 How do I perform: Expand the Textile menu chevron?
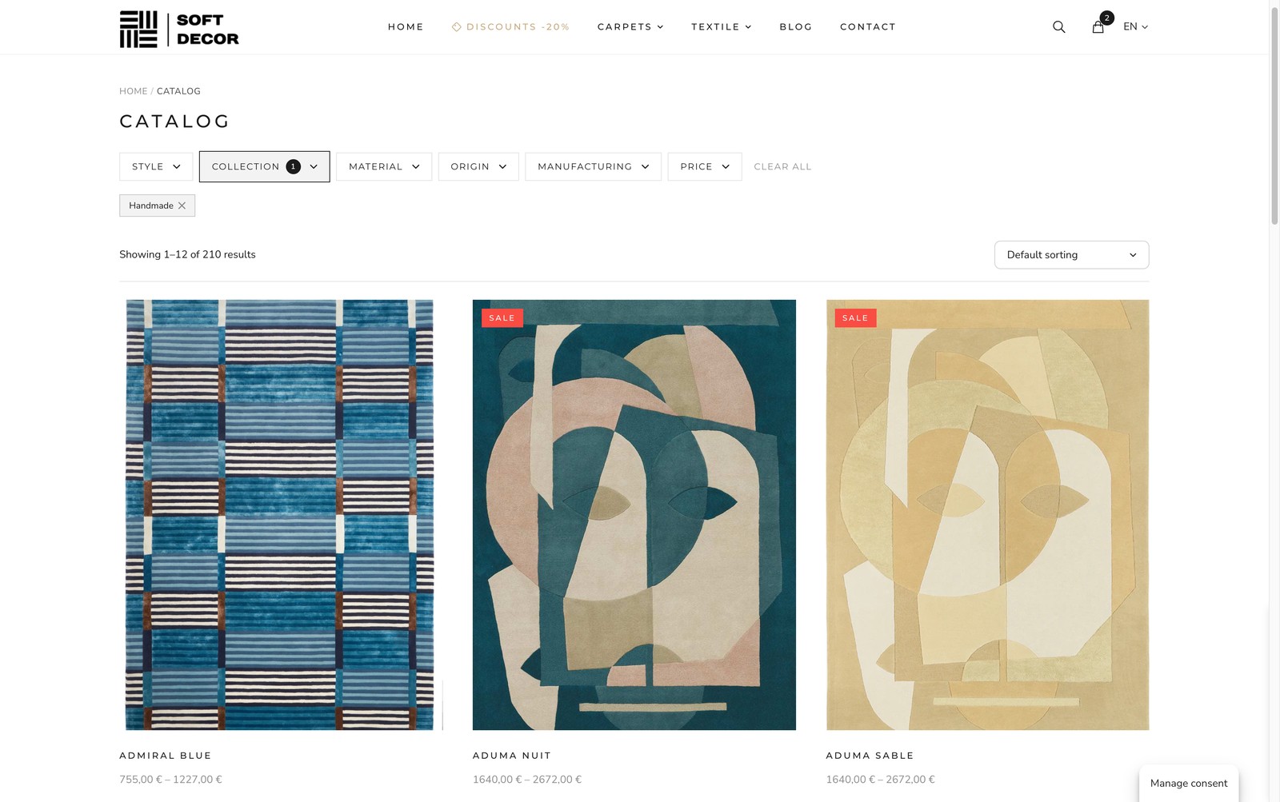point(749,27)
